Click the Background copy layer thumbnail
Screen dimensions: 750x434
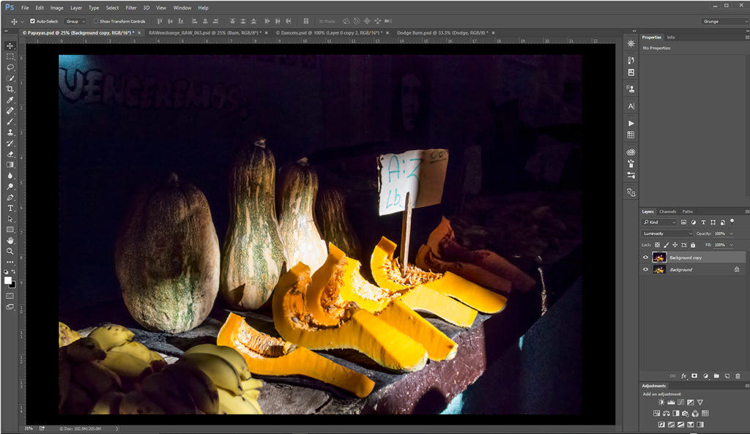(x=659, y=257)
